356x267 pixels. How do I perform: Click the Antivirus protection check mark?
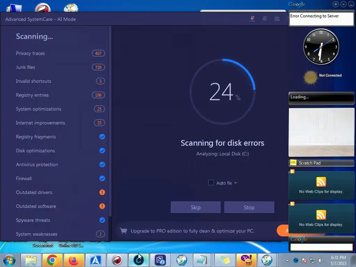click(x=102, y=164)
